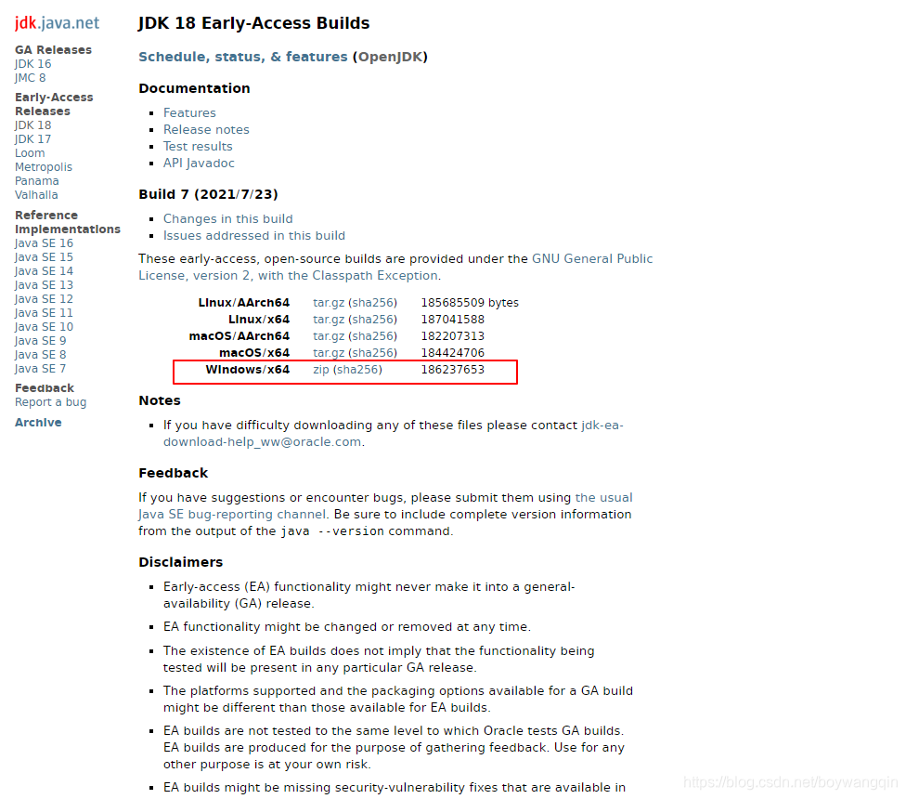View the Release notes link

206,129
